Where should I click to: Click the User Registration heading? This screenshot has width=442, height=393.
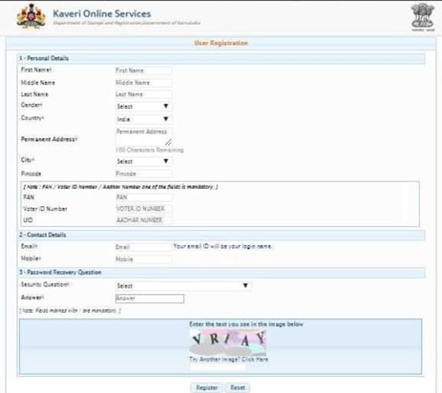click(x=221, y=43)
